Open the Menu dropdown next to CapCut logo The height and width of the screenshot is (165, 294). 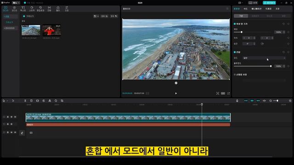click(x=16, y=3)
